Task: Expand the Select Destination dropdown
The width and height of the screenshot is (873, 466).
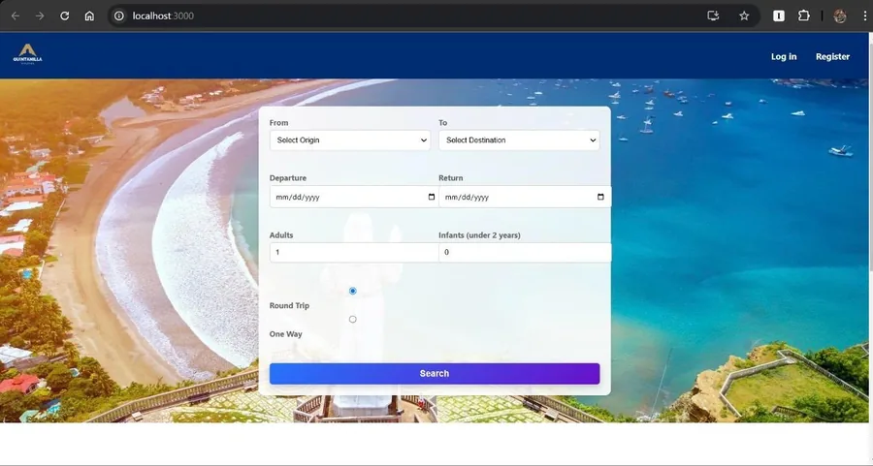Action: 519,140
